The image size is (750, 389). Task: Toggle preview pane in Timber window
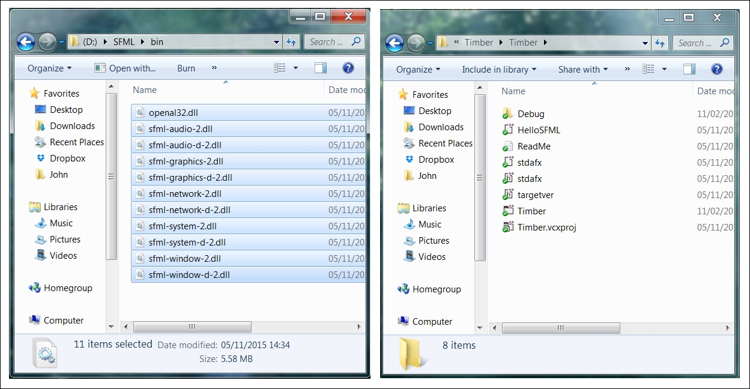(x=689, y=69)
